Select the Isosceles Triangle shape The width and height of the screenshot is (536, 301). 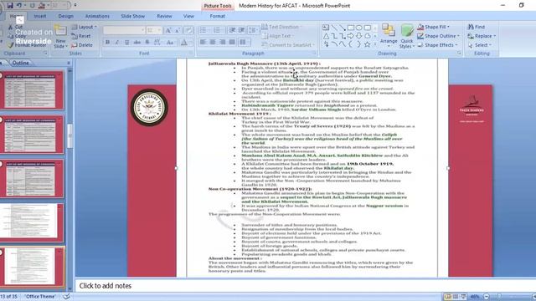coord(326,36)
